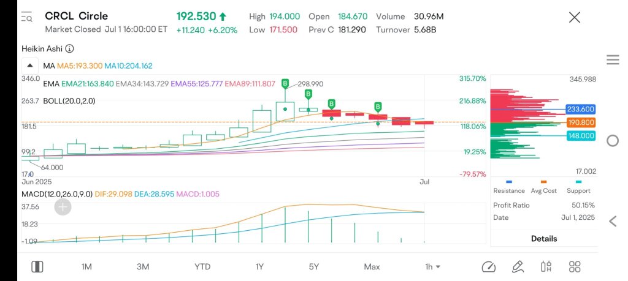Tap the circle home button on the right
Screen dimensions: 628x281
(613, 141)
